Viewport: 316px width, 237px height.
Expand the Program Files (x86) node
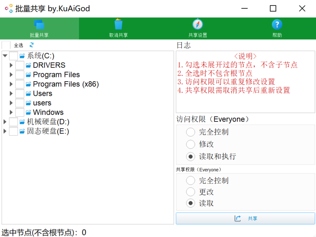click(x=11, y=84)
